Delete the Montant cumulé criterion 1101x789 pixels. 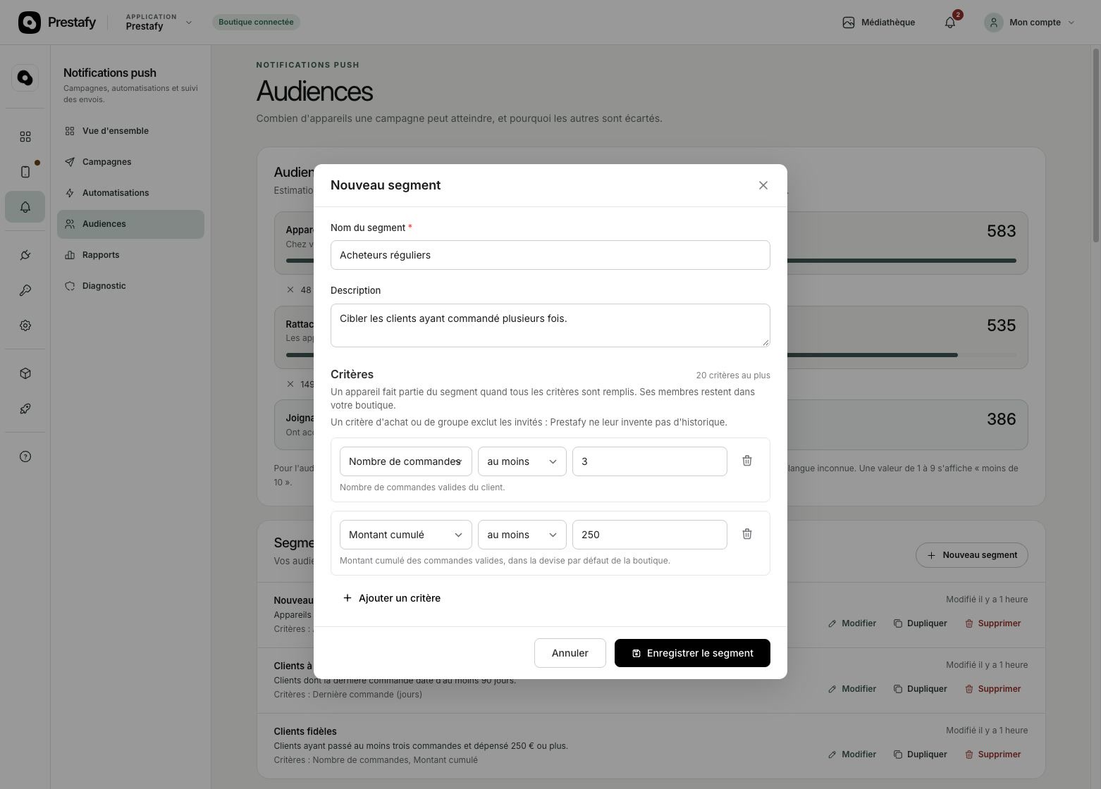[x=747, y=534]
